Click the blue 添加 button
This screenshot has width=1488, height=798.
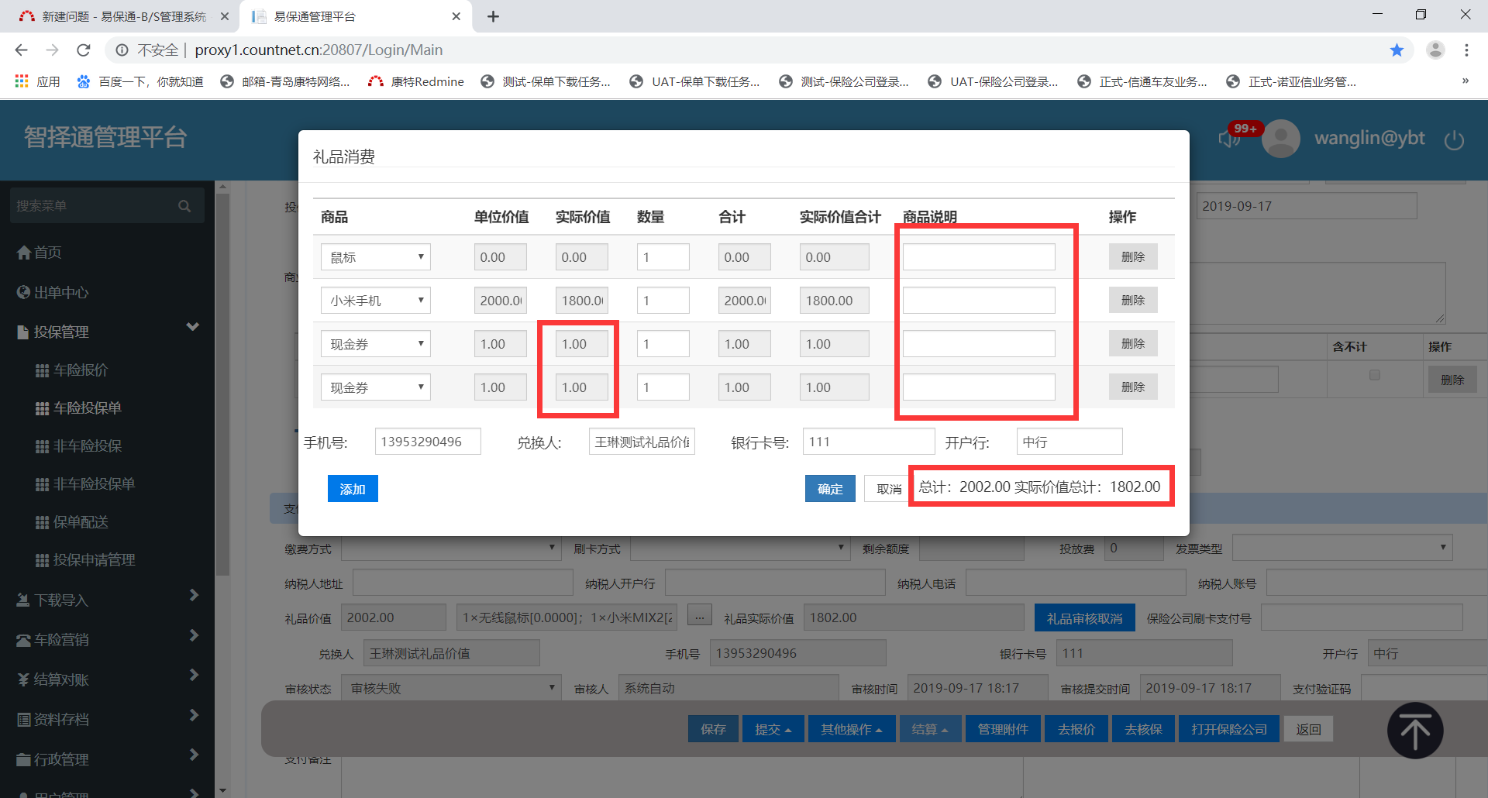(x=353, y=489)
